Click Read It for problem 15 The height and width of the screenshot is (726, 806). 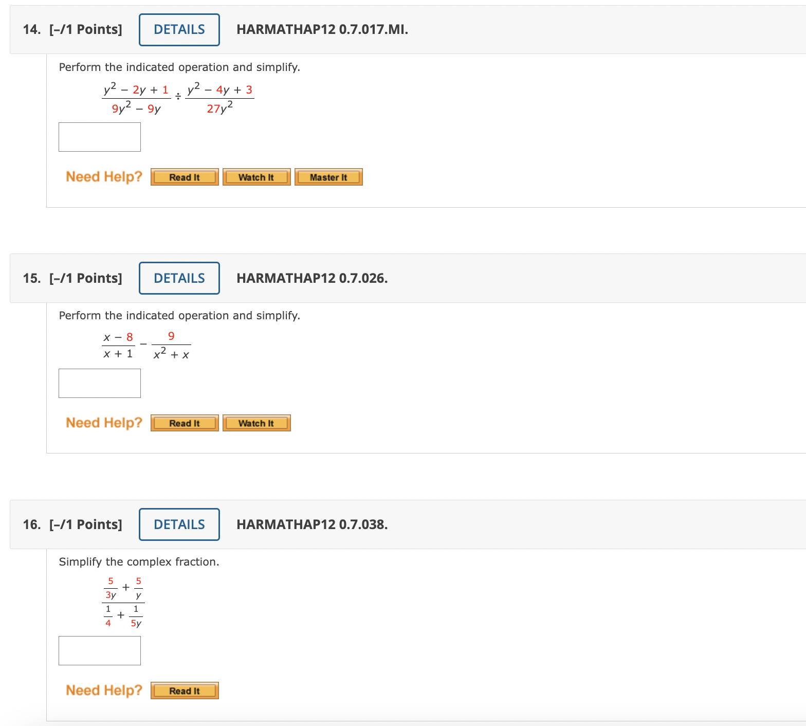pos(184,423)
